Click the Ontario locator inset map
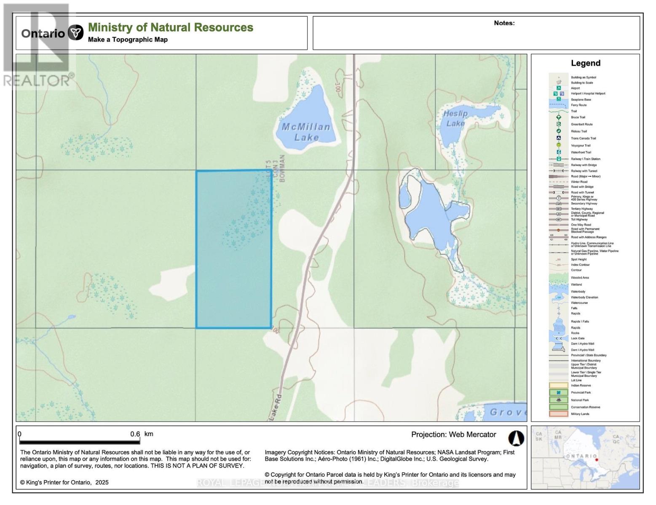This screenshot has height=505, width=656. coord(585,457)
